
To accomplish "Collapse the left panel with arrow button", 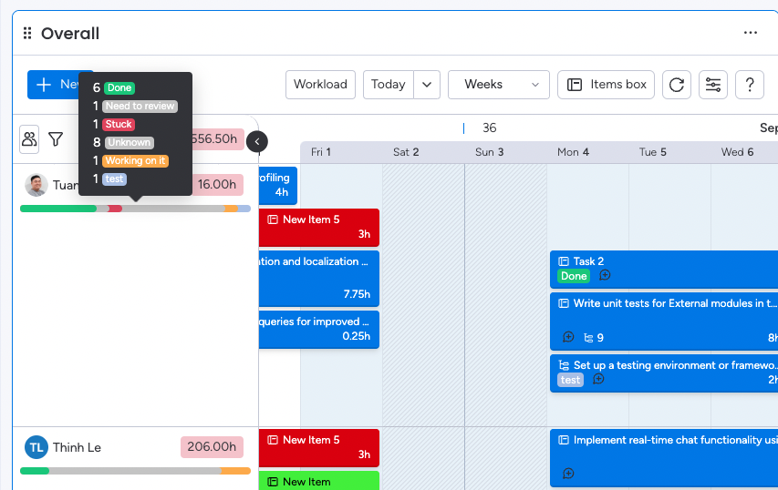I will tap(257, 141).
